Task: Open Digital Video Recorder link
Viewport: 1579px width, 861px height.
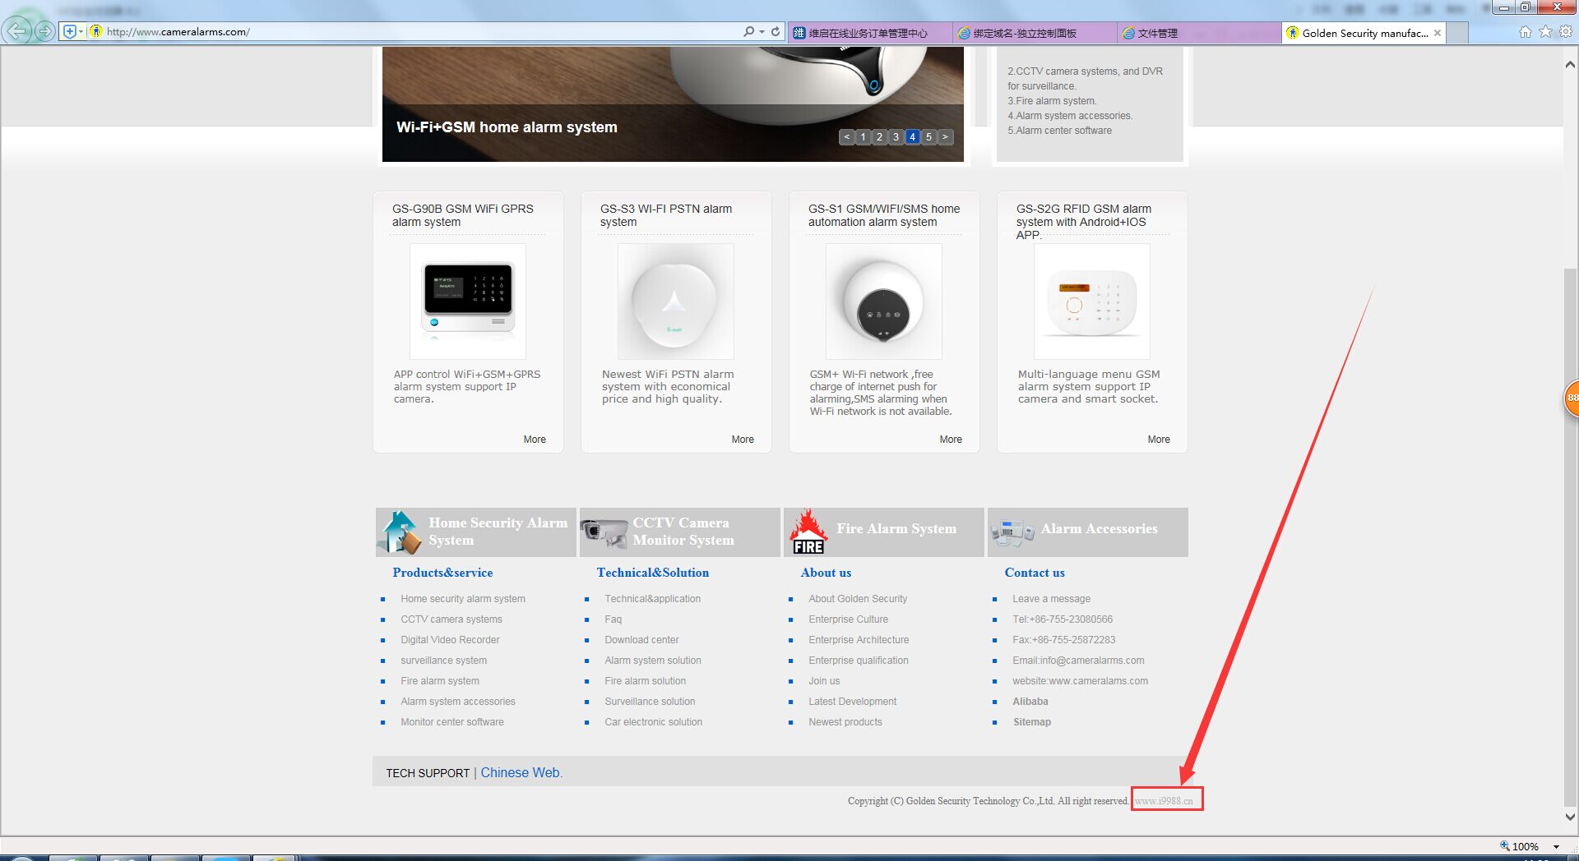Action: (450, 640)
